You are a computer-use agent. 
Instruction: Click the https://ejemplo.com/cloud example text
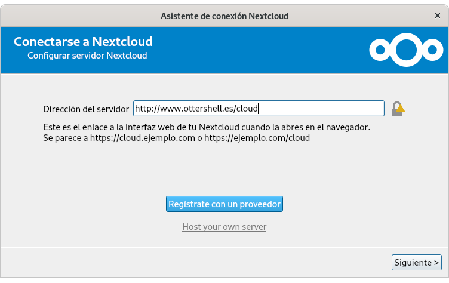point(257,138)
